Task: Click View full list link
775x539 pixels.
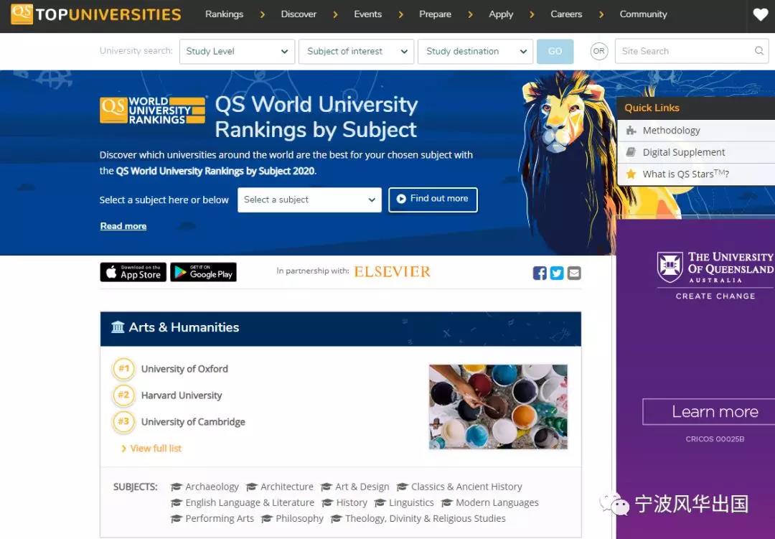Action: [x=156, y=448]
